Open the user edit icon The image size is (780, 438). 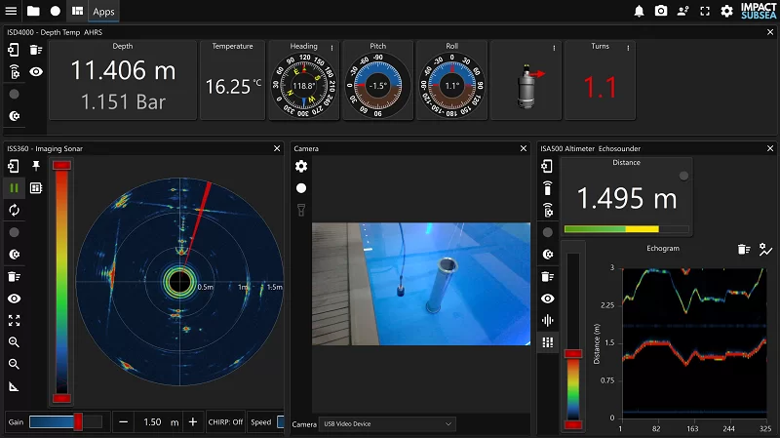point(683,11)
